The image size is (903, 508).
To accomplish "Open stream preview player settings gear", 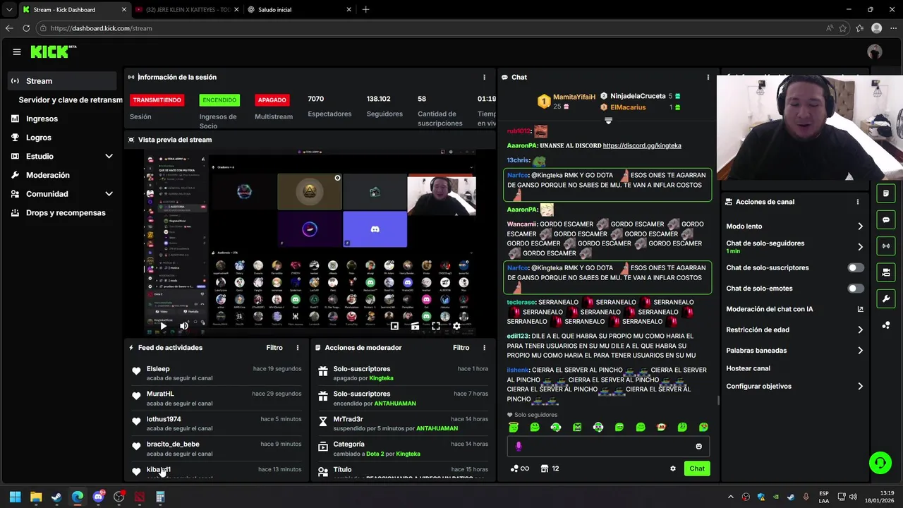I will click(456, 326).
